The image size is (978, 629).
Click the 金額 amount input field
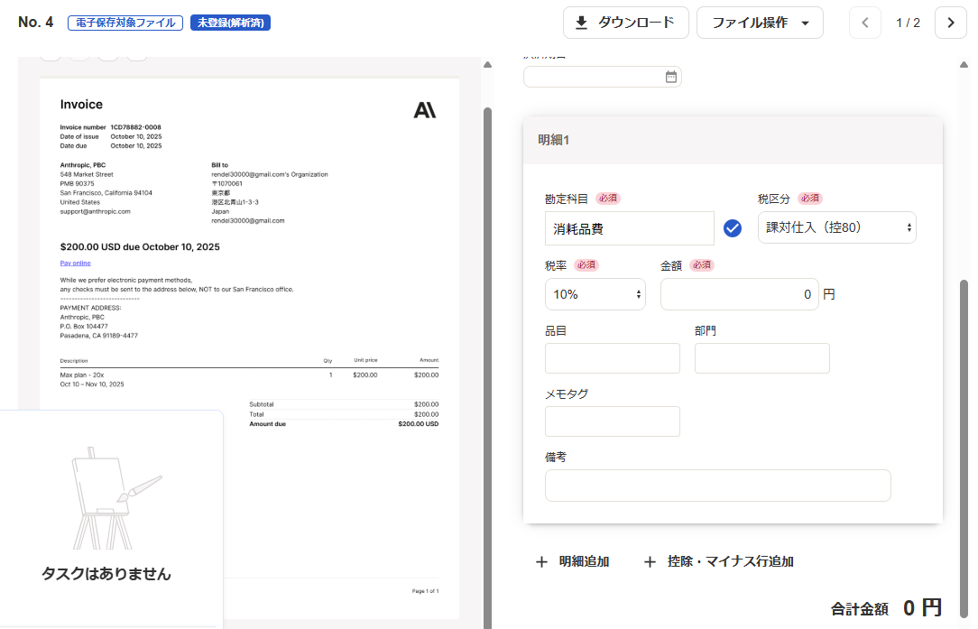coord(739,294)
